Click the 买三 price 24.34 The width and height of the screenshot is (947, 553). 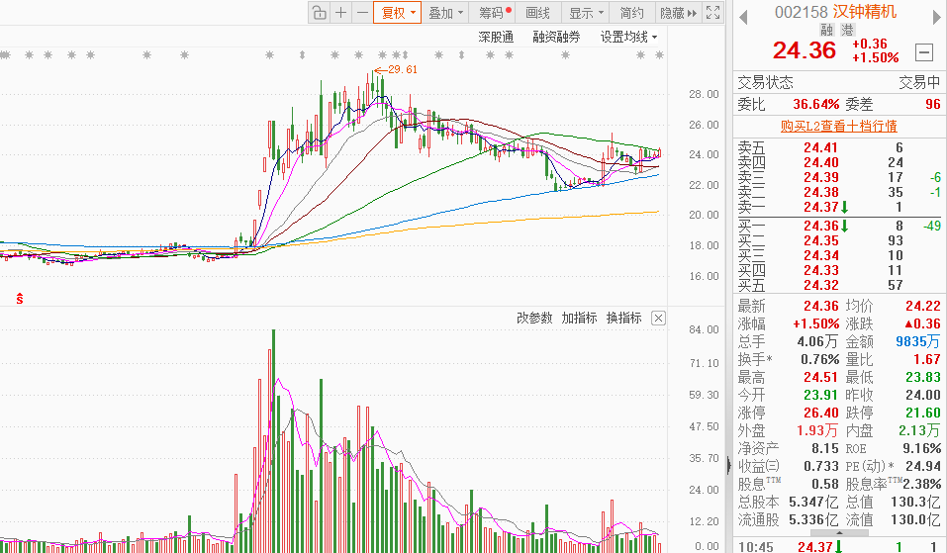pyautogui.click(x=820, y=255)
